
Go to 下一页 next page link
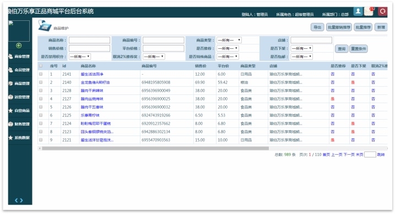(x=349, y=155)
